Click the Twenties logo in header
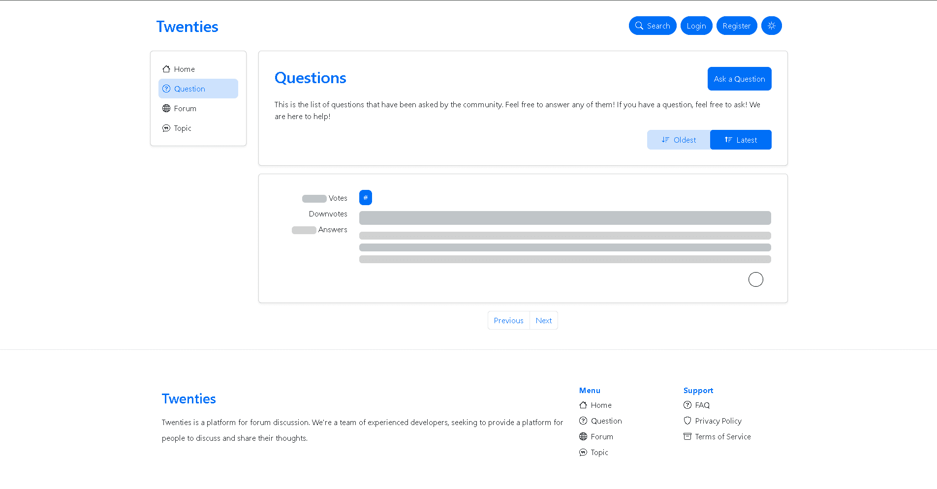 click(187, 27)
